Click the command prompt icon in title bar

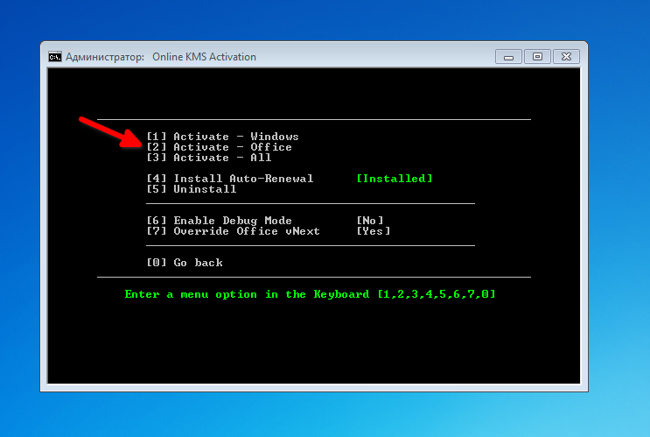click(x=55, y=57)
